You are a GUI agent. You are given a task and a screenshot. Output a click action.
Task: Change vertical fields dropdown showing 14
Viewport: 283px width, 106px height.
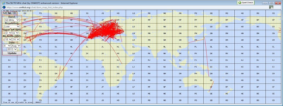click(x=16, y=39)
